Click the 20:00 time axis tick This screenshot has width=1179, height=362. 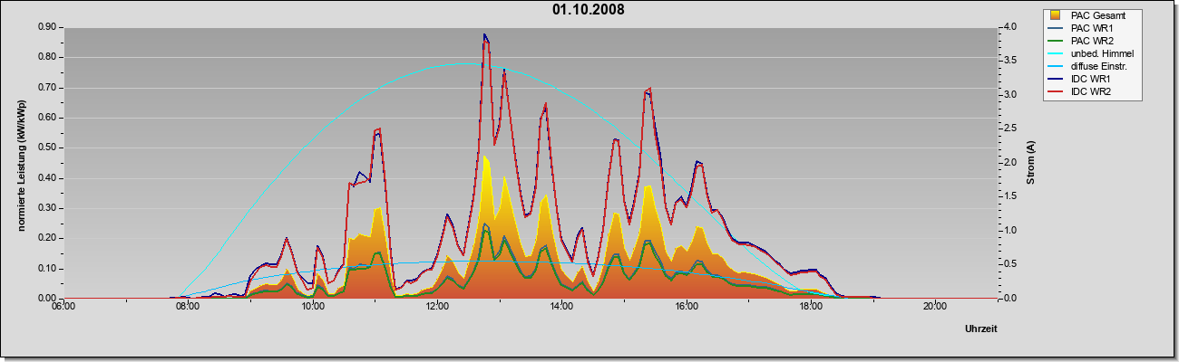(935, 306)
